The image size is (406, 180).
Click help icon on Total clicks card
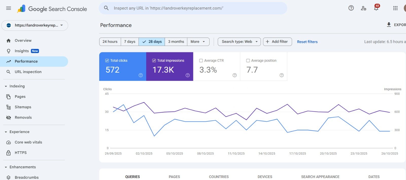pyautogui.click(x=141, y=75)
